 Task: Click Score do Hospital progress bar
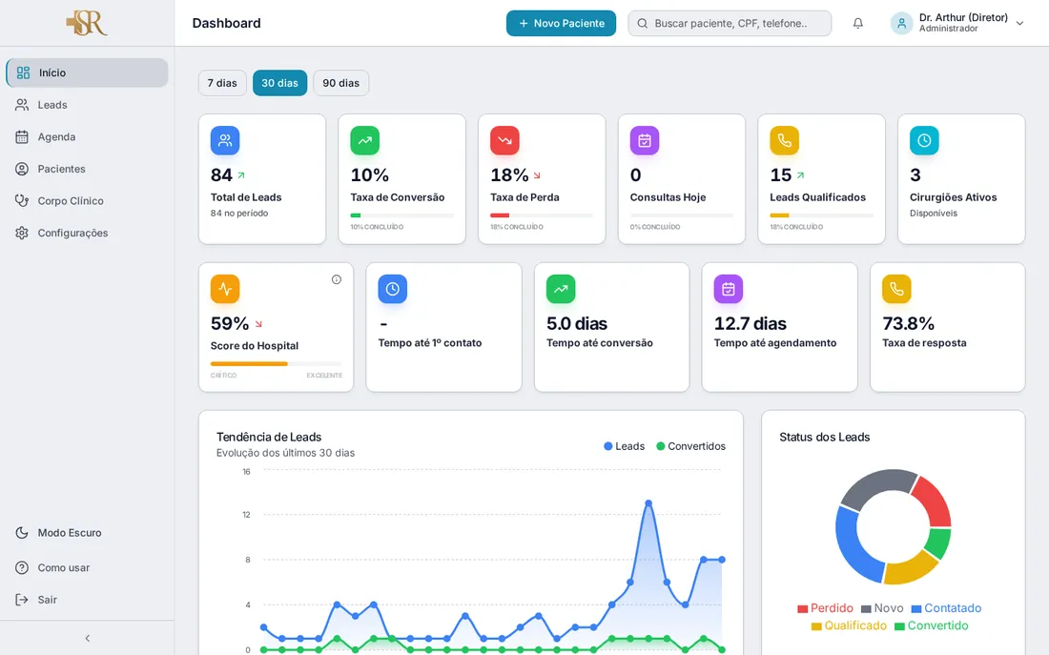point(276,364)
